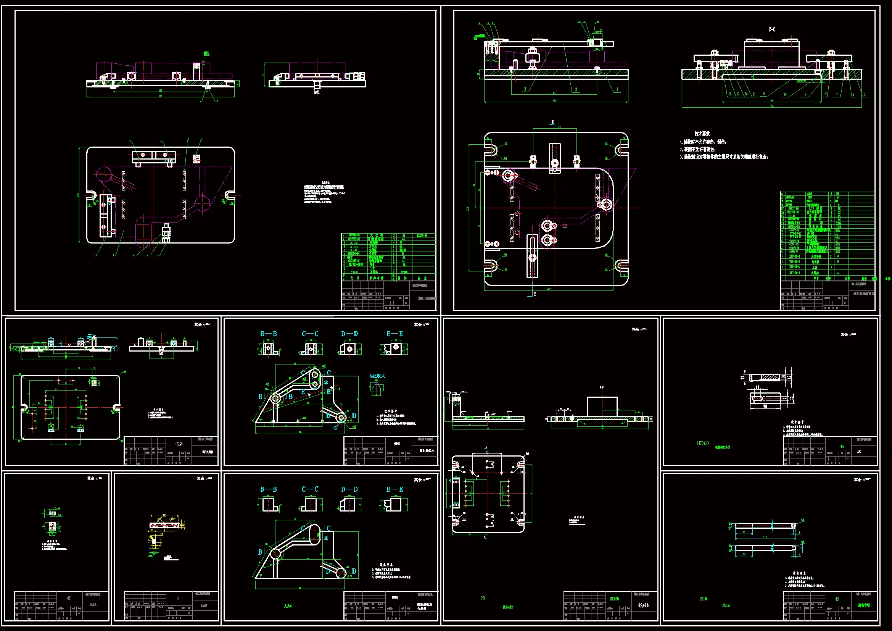Click the E—E label on the lower bracket sheet
The width and height of the screenshot is (892, 631).
click(x=394, y=489)
